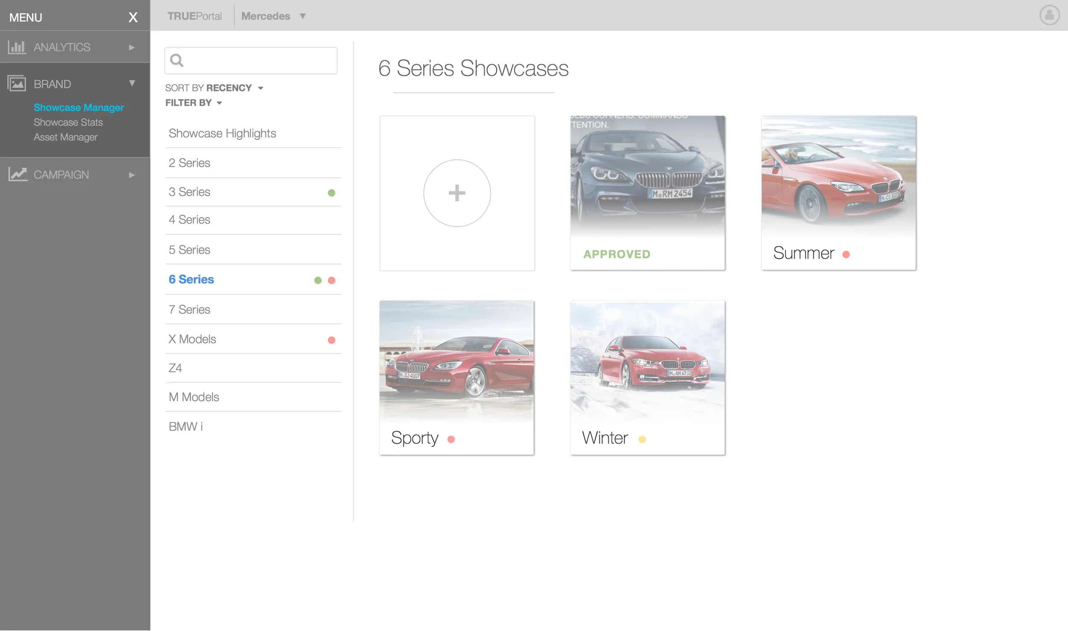
Task: Add new showcase with plus icon
Action: click(457, 193)
